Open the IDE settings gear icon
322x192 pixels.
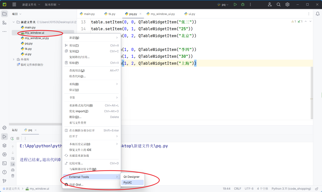pos(287,4)
